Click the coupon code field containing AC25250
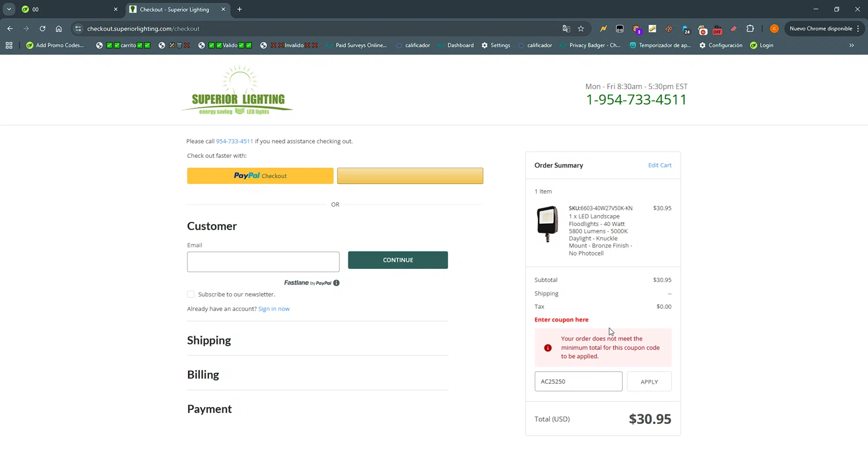 579,382
